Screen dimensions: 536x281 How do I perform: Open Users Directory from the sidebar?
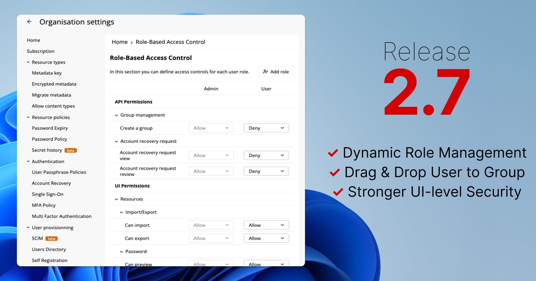click(x=49, y=249)
